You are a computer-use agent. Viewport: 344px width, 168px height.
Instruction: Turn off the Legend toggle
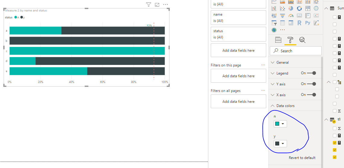click(x=311, y=73)
